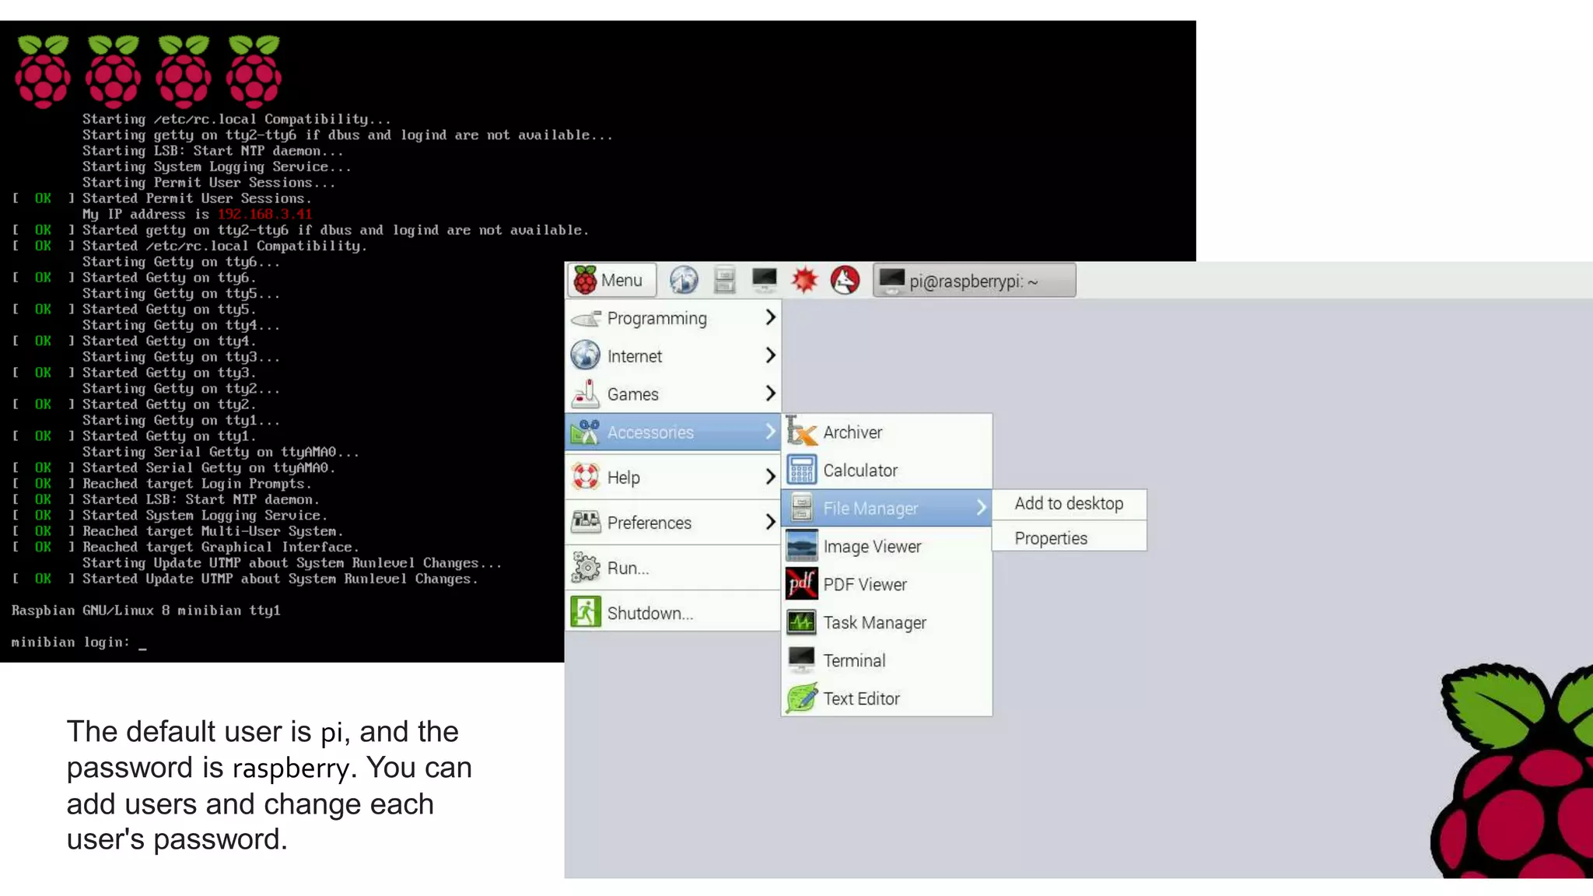The width and height of the screenshot is (1593, 896).
Task: Open the Help menu entry
Action: [x=673, y=478]
